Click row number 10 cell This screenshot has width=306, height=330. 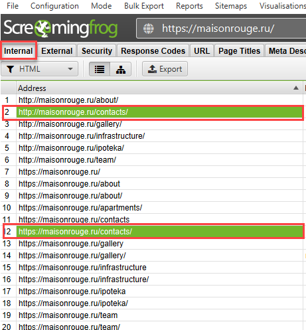(8, 208)
